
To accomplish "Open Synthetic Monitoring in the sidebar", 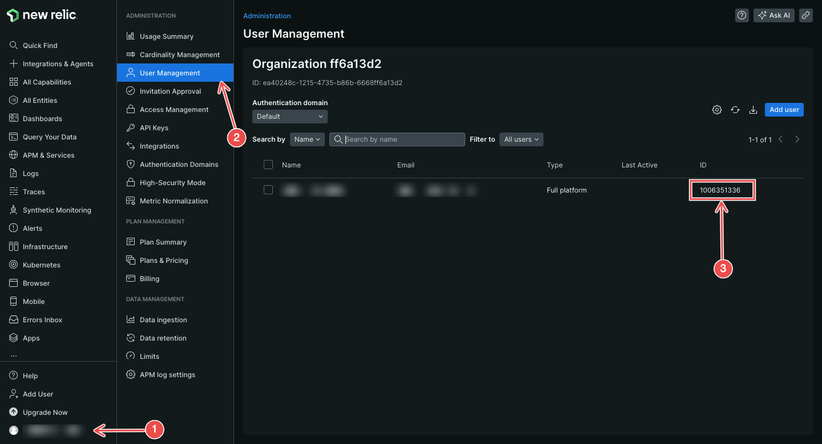I will (57, 210).
